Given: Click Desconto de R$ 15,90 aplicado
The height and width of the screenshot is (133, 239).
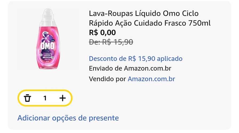Looking at the screenshot, I should pos(136,59).
